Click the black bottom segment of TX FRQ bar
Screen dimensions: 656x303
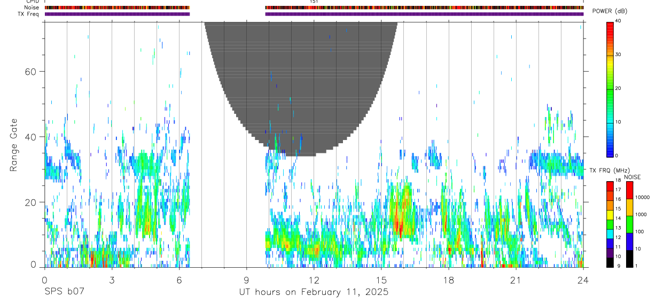610,262
